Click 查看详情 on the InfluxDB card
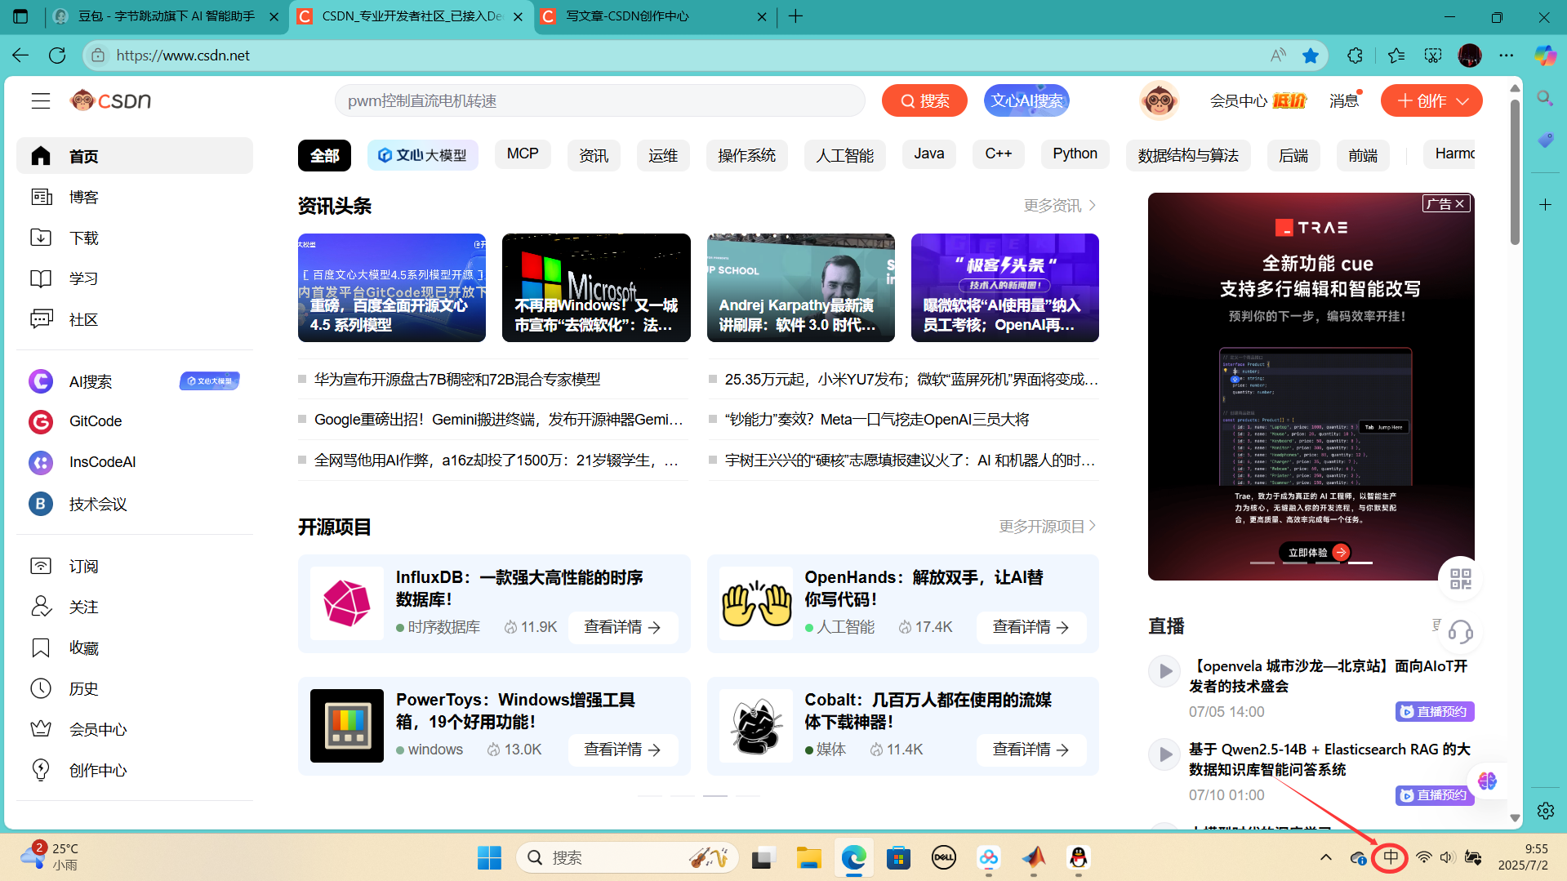This screenshot has width=1567, height=881. [x=622, y=627]
